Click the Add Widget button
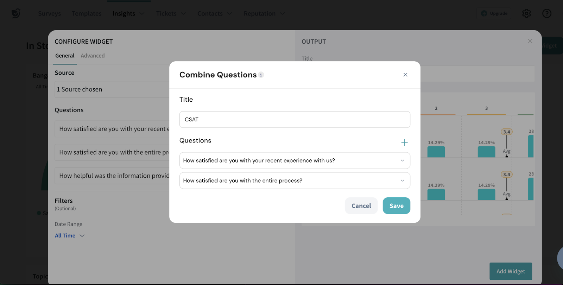Screen dimensions: 563x285 tap(511, 271)
